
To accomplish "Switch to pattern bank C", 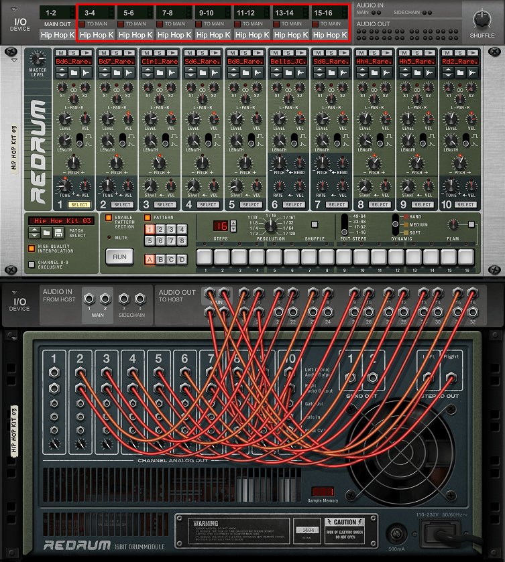I will click(171, 259).
